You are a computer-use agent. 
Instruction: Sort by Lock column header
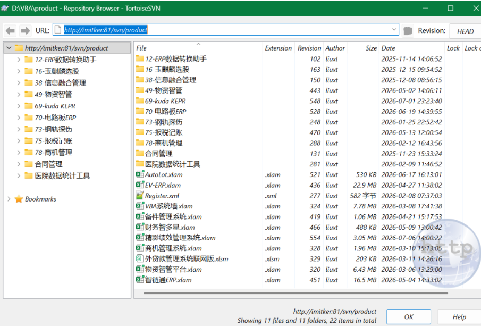[453, 48]
